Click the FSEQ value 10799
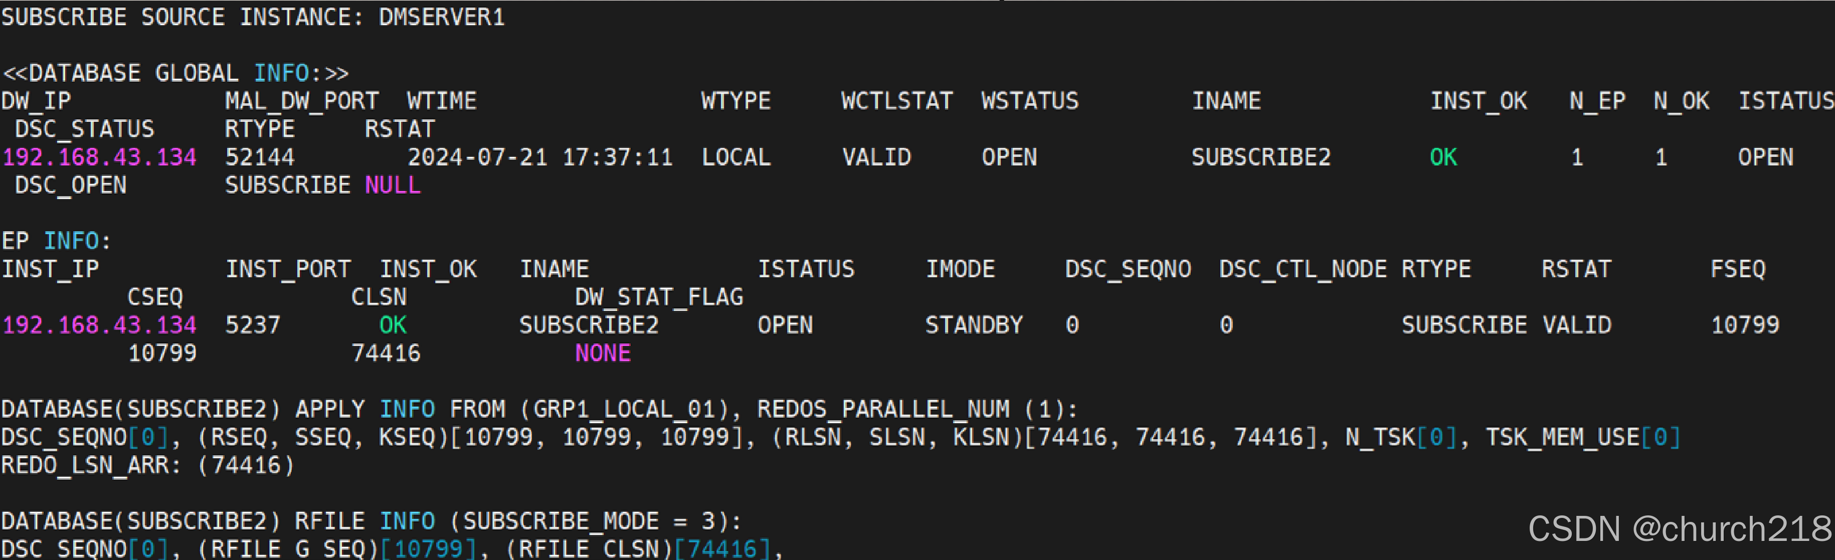Screen dimensions: 1835x560 (x=1745, y=325)
